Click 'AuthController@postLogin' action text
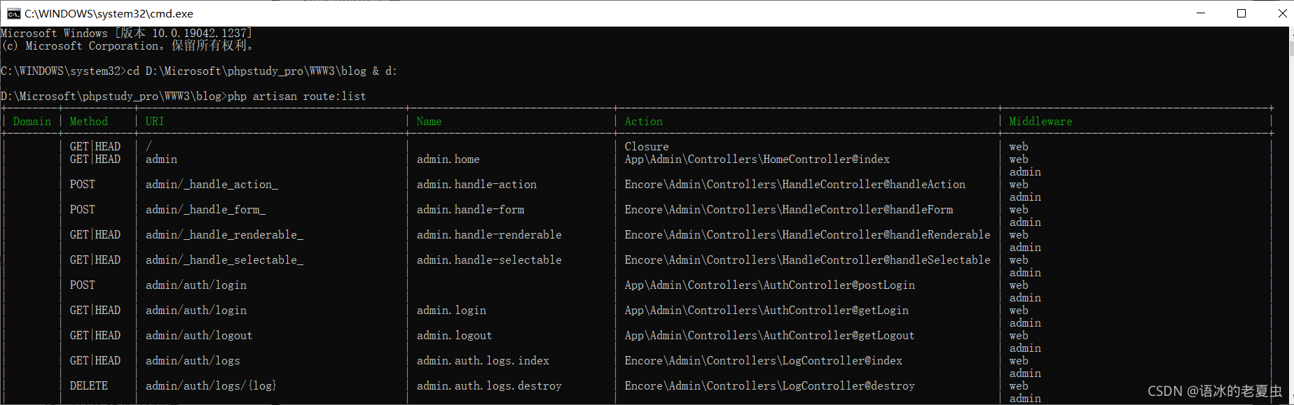 coord(839,285)
